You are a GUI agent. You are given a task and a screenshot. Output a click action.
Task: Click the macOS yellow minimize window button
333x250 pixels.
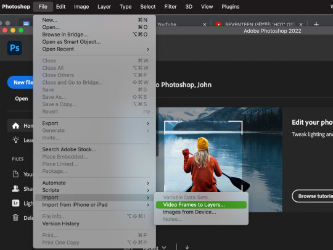point(13,30)
